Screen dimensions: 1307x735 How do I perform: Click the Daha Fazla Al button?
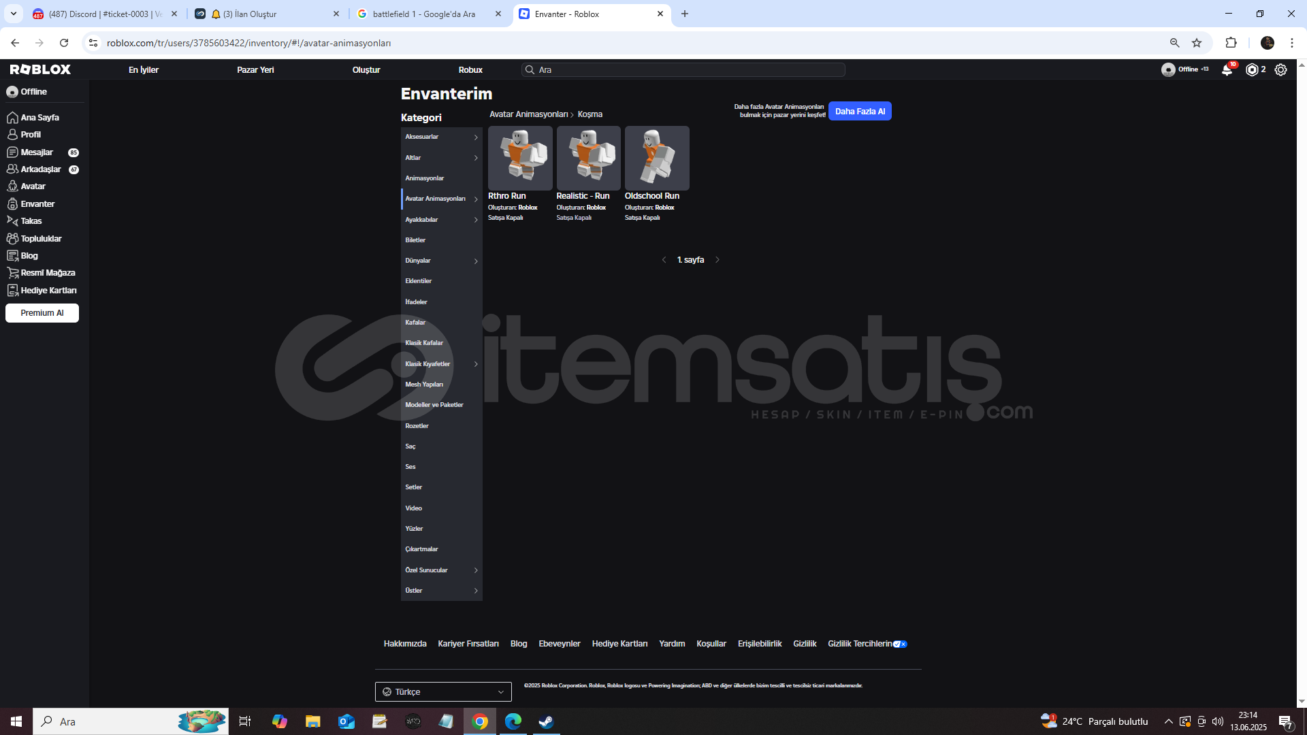[x=860, y=112]
